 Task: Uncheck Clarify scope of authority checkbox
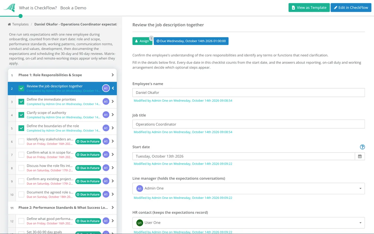point(21,115)
